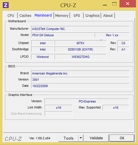Click the CPU-Z purple Z app icon

click(x=6, y=5)
